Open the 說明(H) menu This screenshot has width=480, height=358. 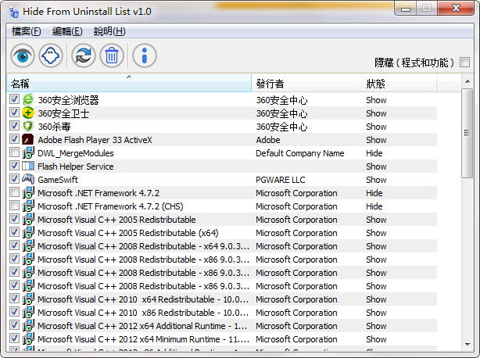point(109,31)
